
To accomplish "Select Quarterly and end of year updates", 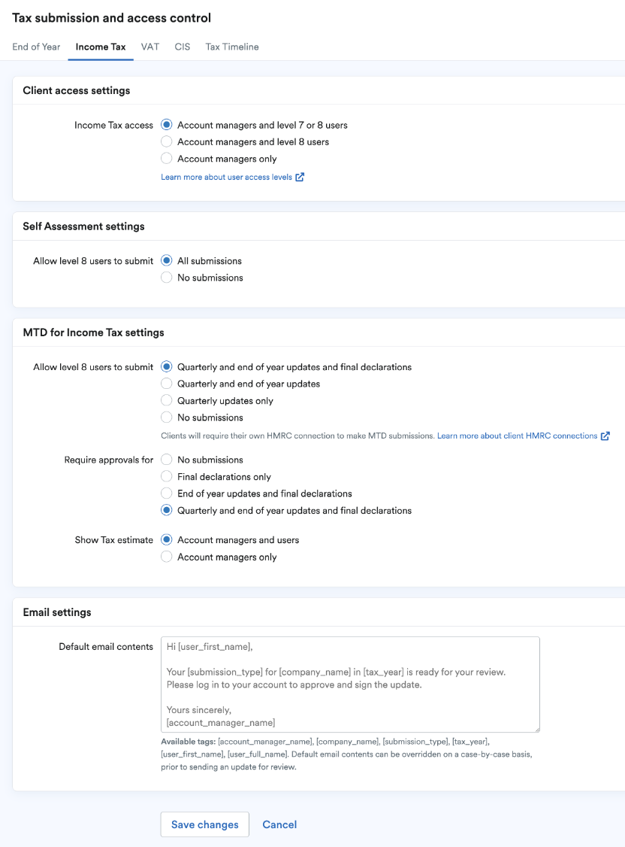I will pyautogui.click(x=167, y=384).
